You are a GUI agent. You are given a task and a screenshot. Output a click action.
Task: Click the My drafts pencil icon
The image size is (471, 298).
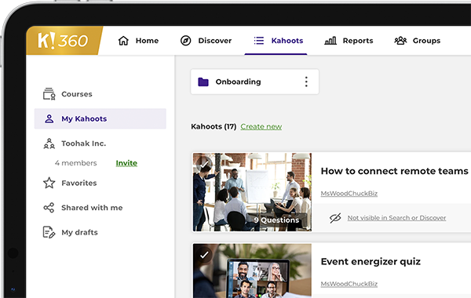click(49, 232)
